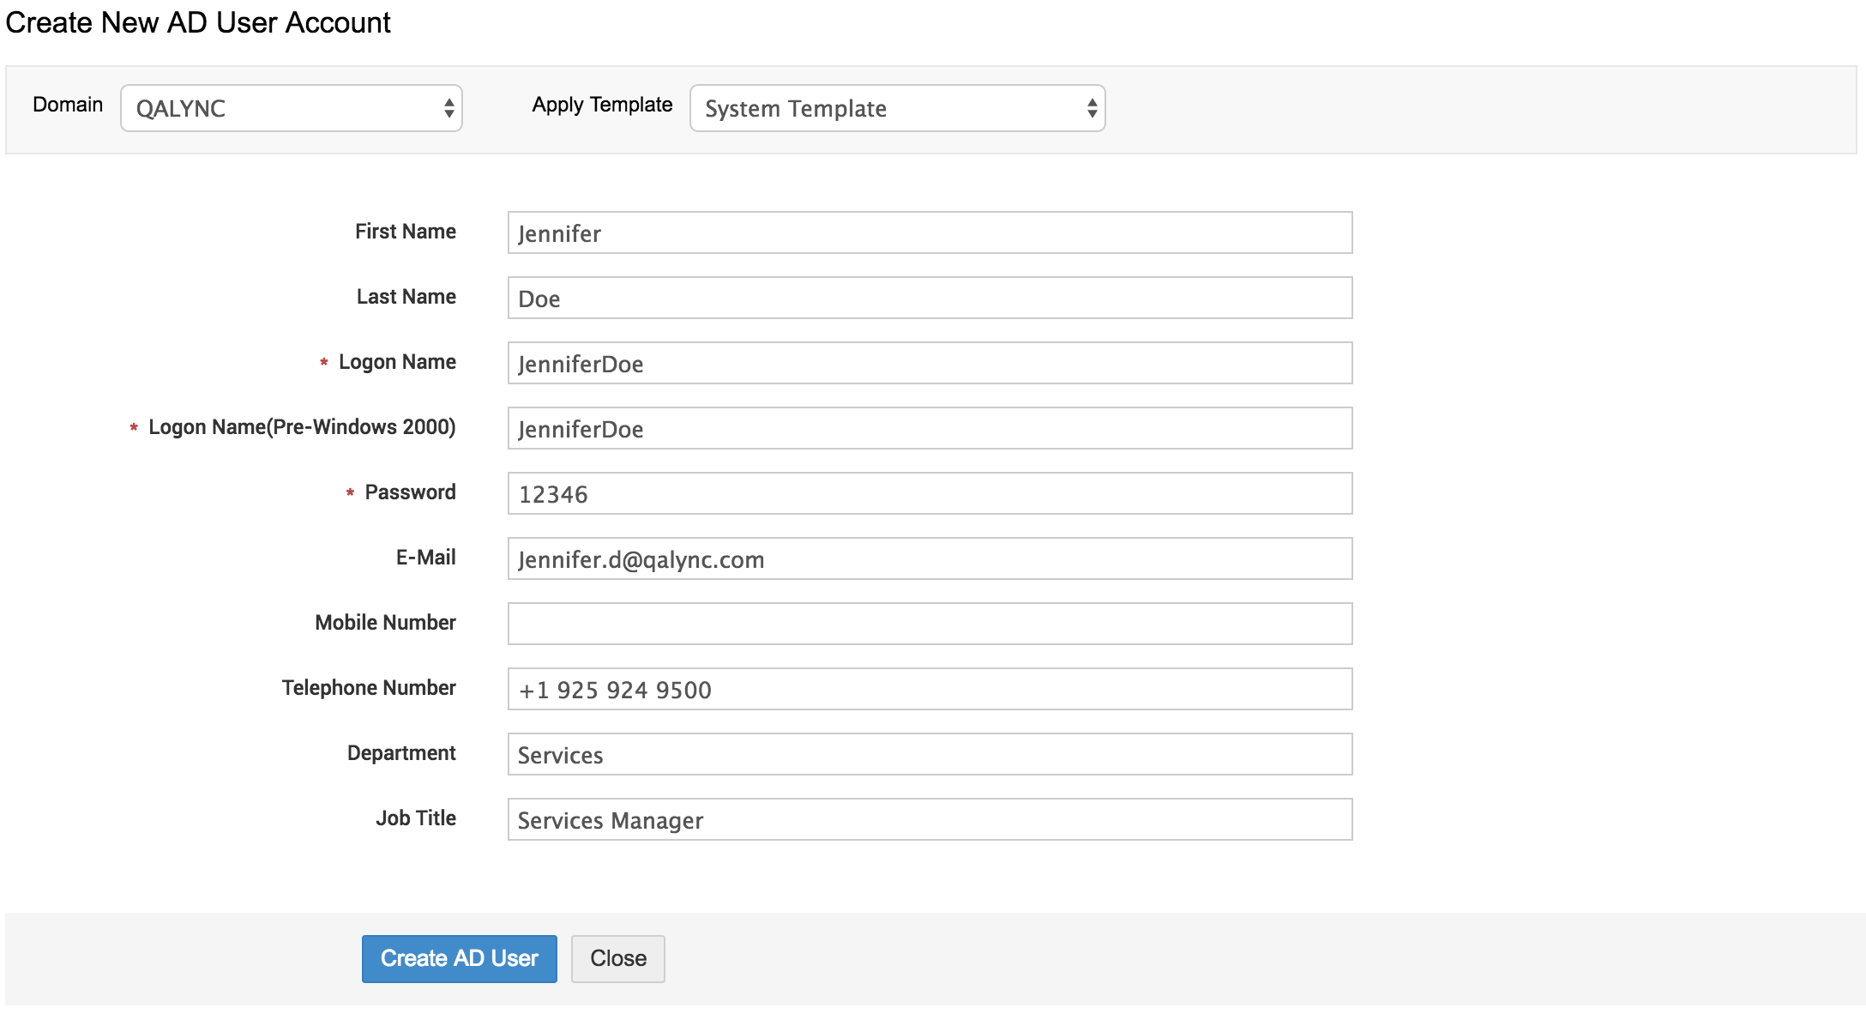
Task: Click the Domain label
Action: tap(67, 104)
